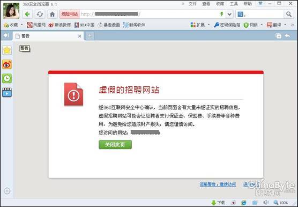This screenshot has height=207, width=298.
Task: Show more toolbar items double chevron
Action: (292, 25)
